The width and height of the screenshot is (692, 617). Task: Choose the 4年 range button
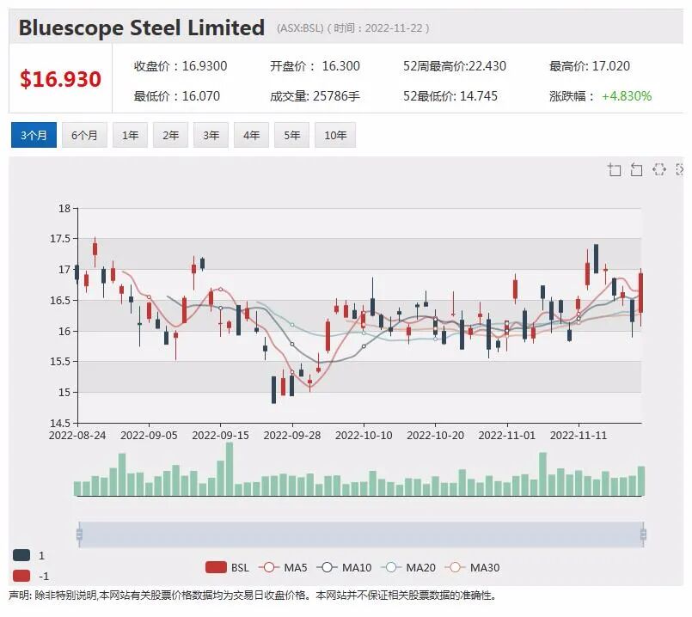coord(251,135)
